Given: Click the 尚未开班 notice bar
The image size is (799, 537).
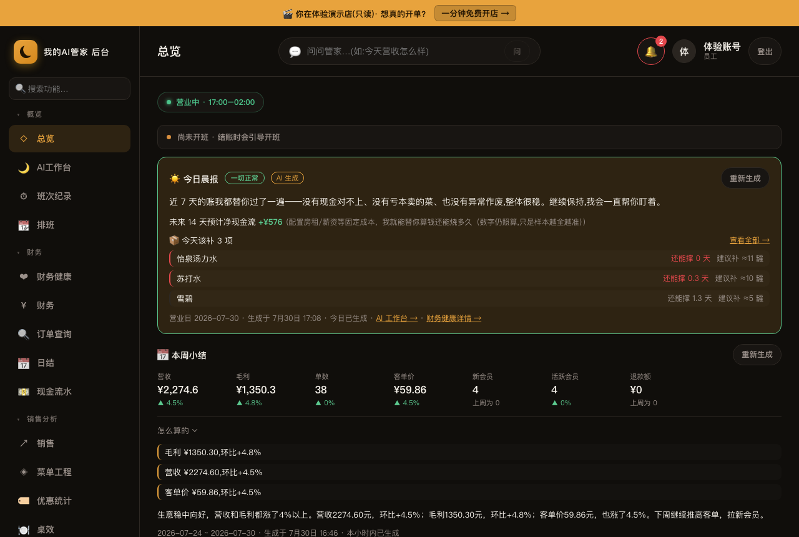Looking at the screenshot, I should (x=469, y=137).
